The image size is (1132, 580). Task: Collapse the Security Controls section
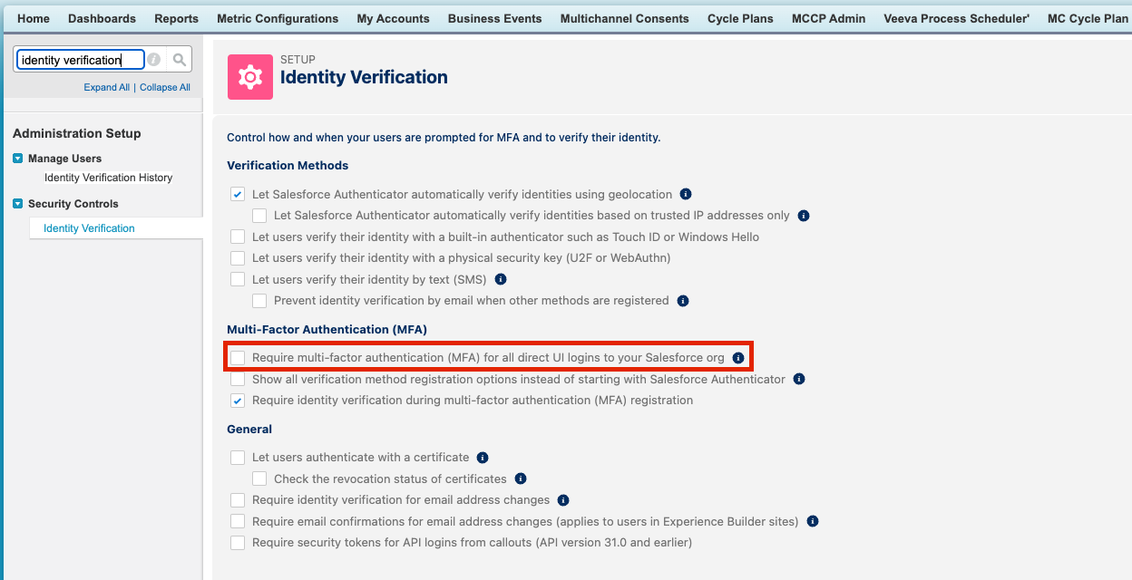pyautogui.click(x=18, y=204)
